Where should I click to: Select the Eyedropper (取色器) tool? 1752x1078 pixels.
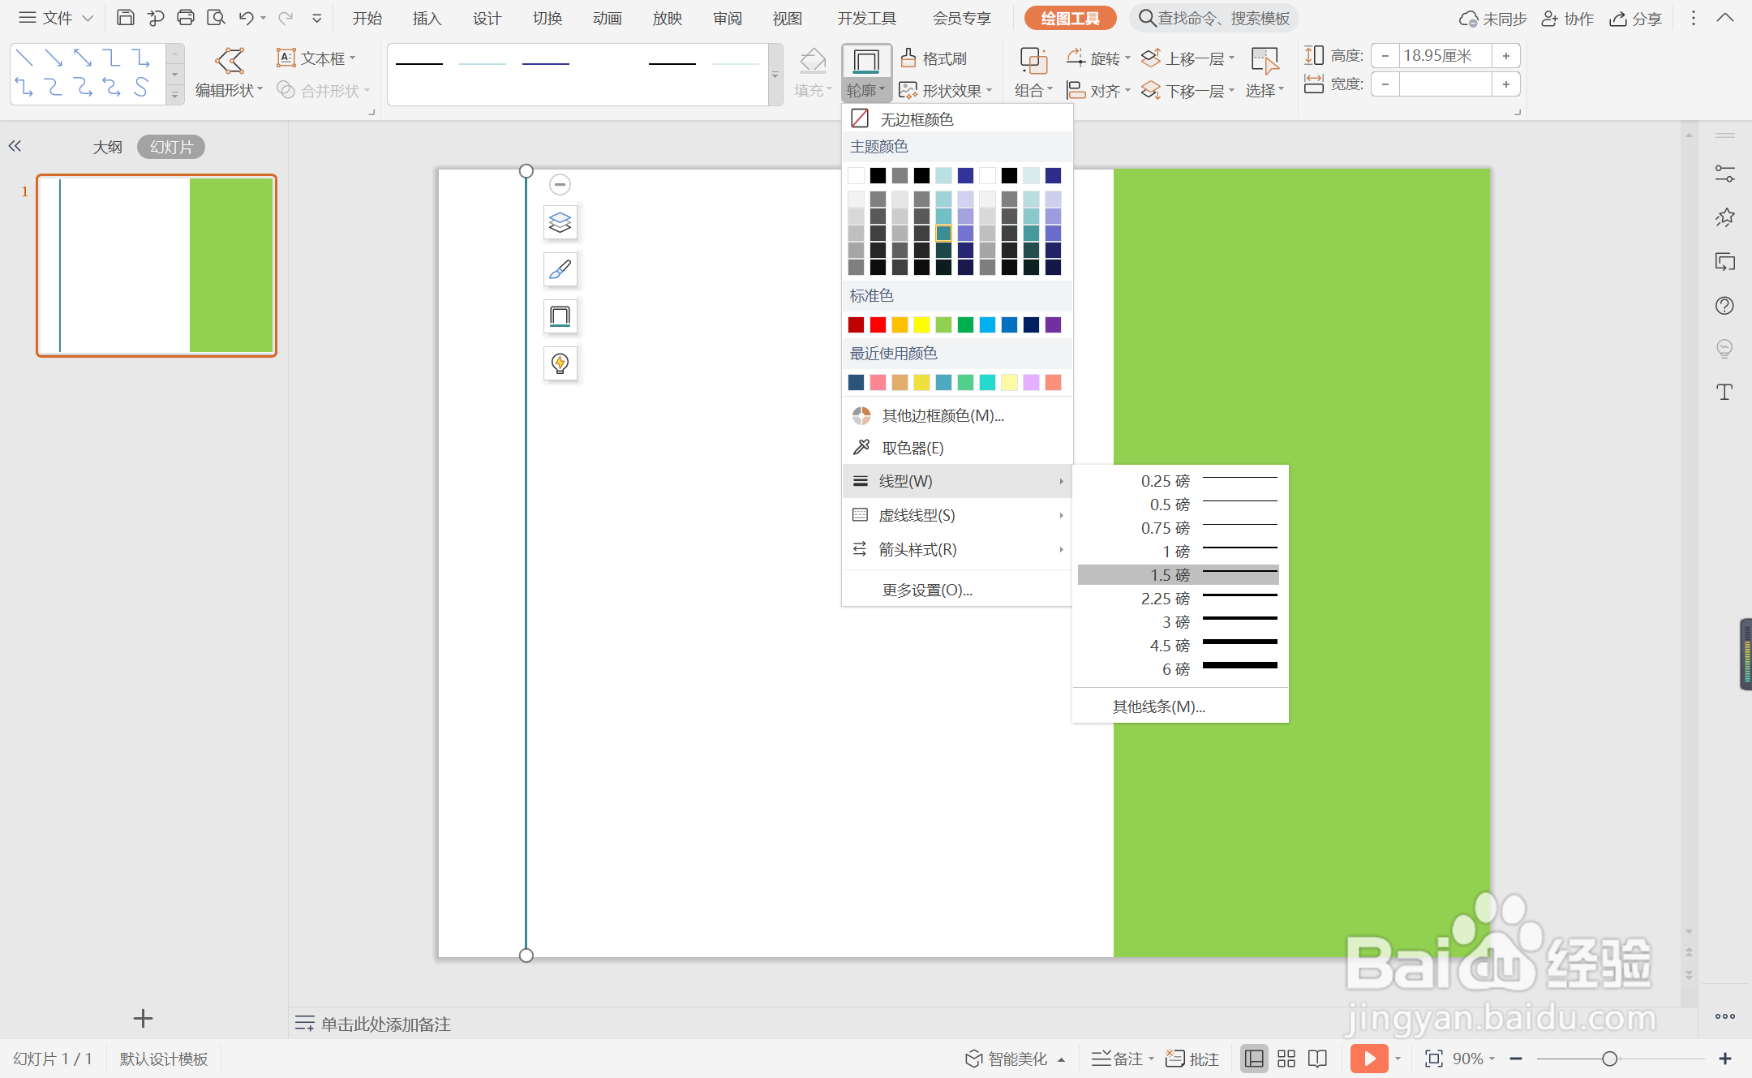[x=912, y=448]
